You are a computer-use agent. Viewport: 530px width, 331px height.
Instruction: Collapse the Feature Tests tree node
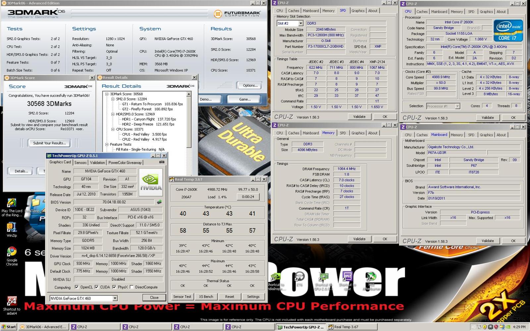[107, 144]
